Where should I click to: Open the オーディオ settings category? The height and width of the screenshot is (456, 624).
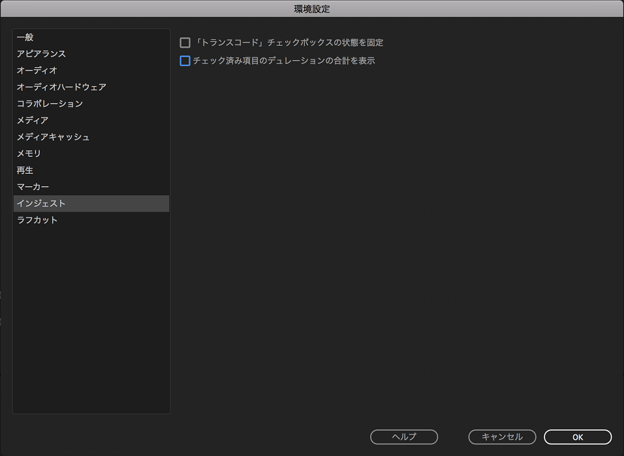coord(37,71)
